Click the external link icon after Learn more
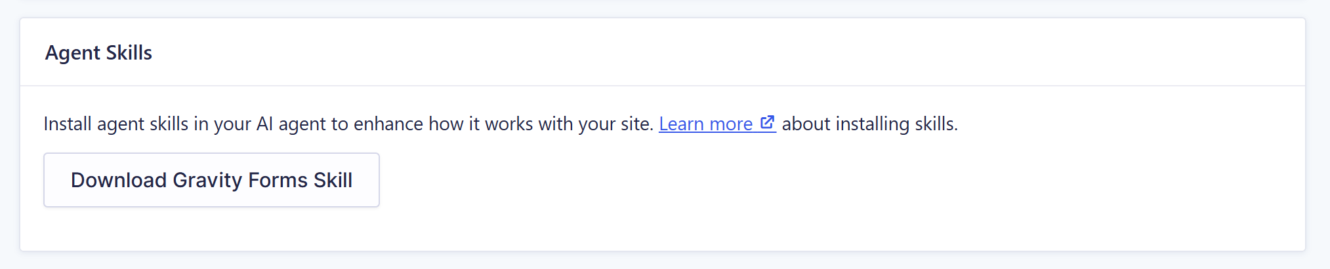This screenshot has height=269, width=1330. click(767, 122)
